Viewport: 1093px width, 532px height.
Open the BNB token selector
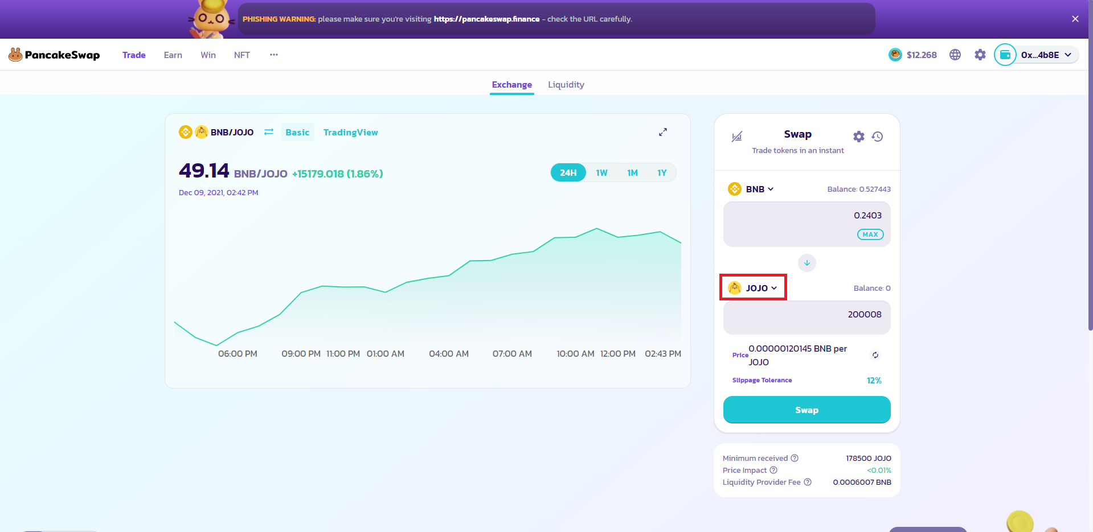point(751,189)
